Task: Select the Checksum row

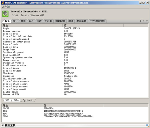Action: [75, 73]
